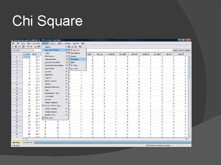Click the Open data file toolbar icon

(x=13, y=47)
